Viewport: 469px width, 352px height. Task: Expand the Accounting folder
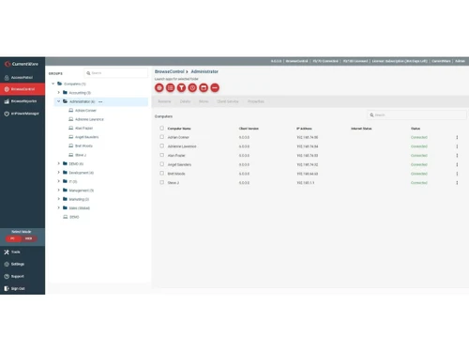click(x=59, y=93)
